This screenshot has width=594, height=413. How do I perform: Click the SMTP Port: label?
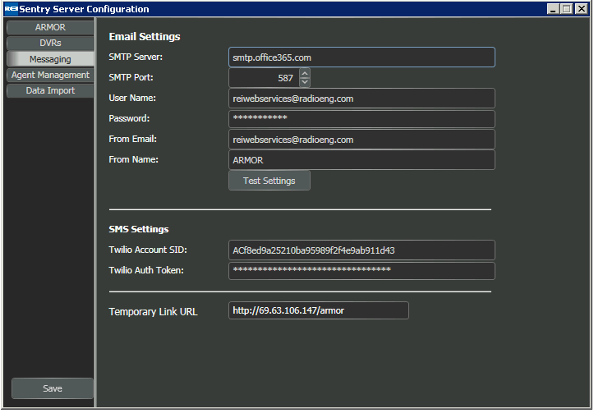[131, 78]
